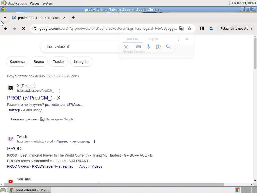
Task: Clear the search box text
Action: [126, 47]
